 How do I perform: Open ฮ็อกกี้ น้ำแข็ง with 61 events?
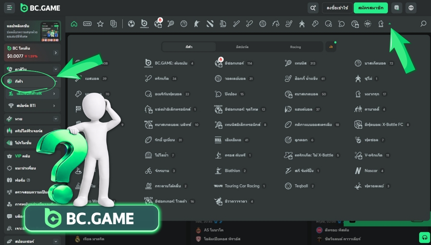coord(305,79)
